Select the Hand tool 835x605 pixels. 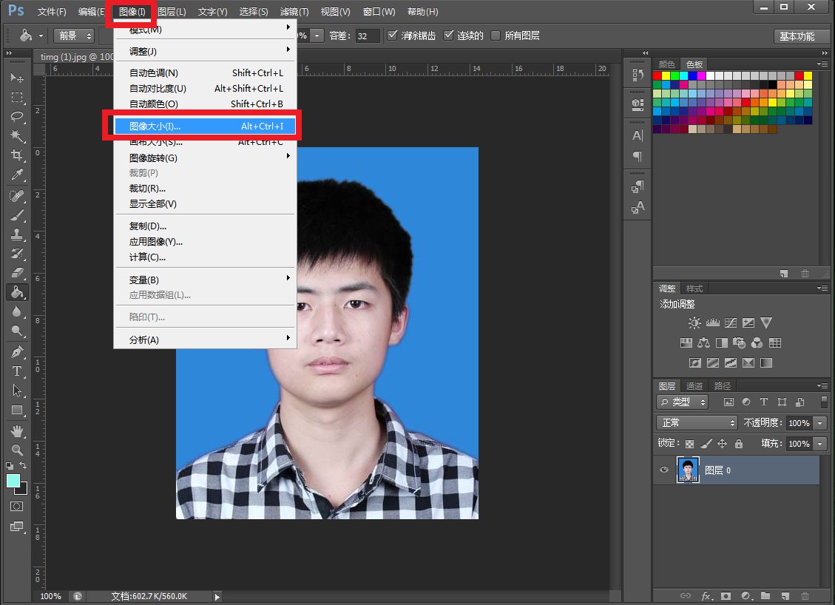click(x=17, y=430)
